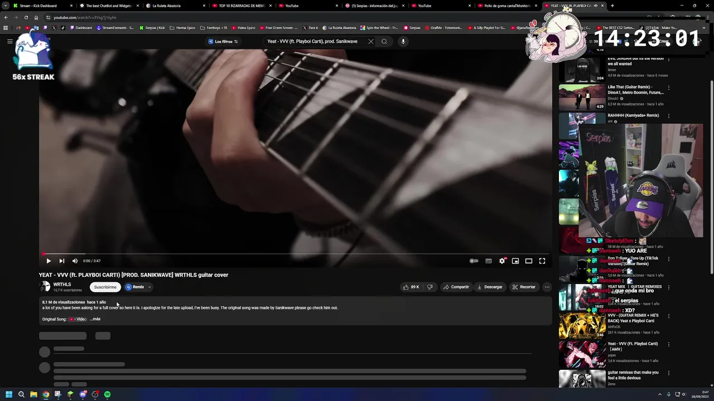The width and height of the screenshot is (714, 401).
Task: Toggle the autoplay switch in player
Action: pos(474,261)
